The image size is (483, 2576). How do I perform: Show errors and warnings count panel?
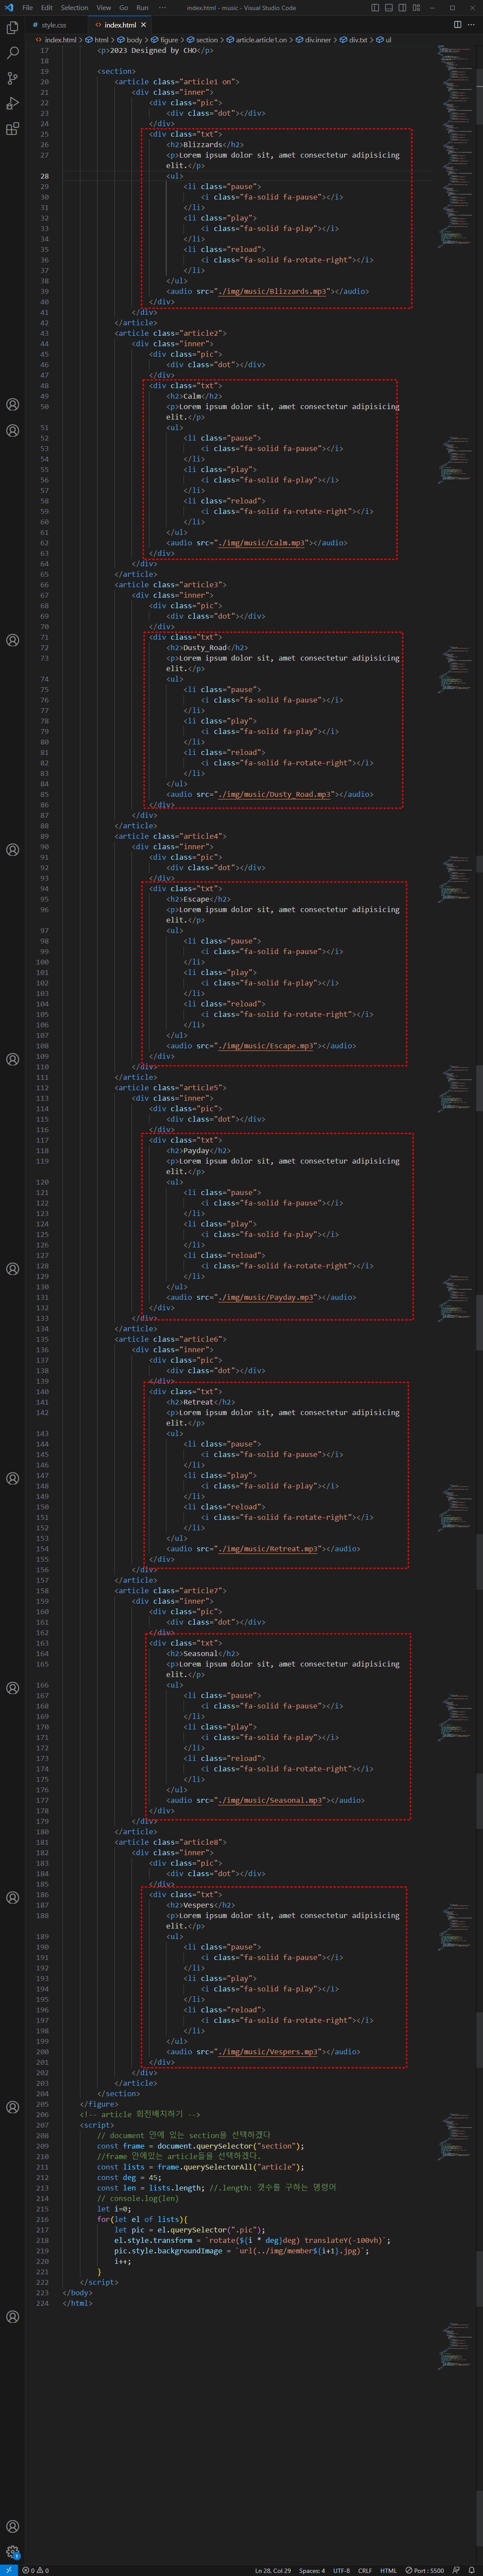35,2570
